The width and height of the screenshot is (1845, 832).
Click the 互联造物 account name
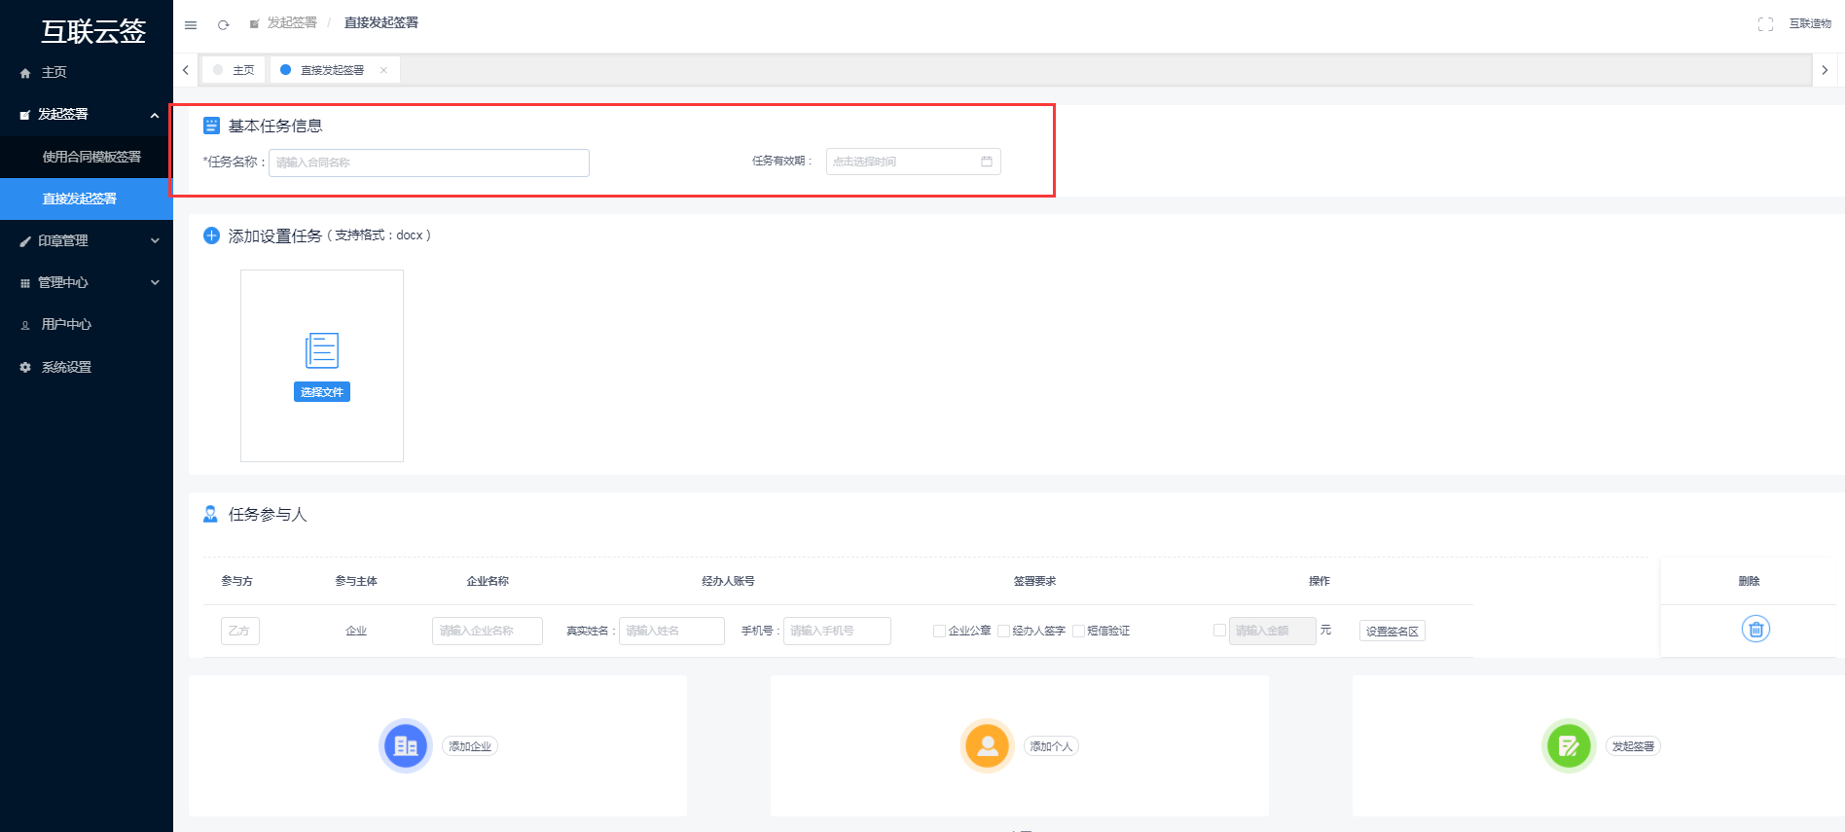click(x=1810, y=24)
